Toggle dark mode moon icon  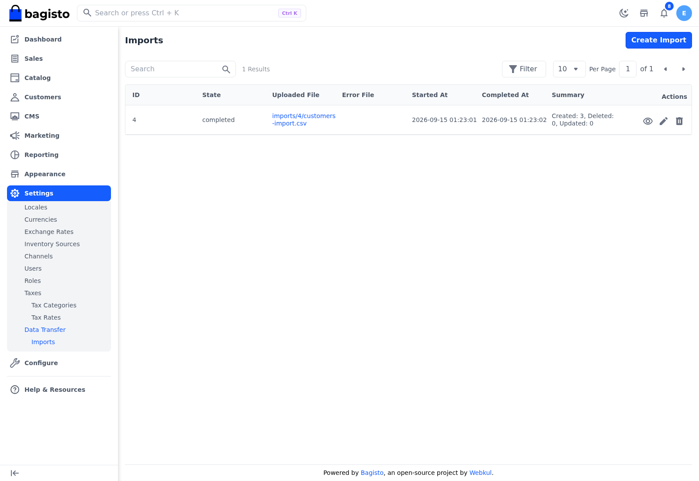coord(624,13)
